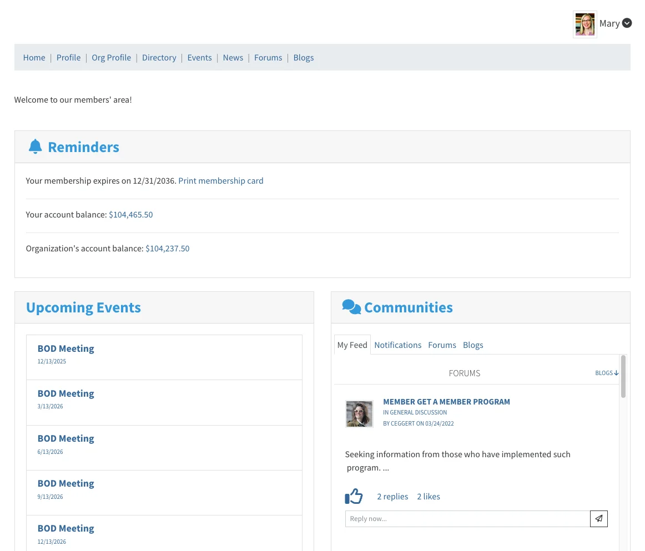Click the Print membership card link

(x=220, y=181)
